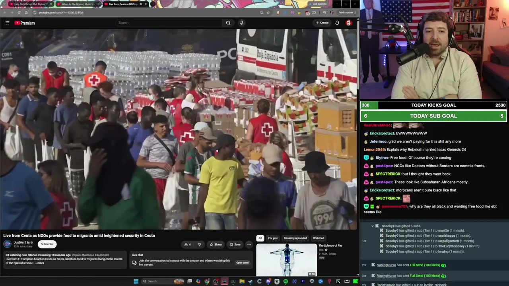Select the 'For you' filter chip
Image resolution: width=509 pixels, height=286 pixels.
(x=273, y=238)
